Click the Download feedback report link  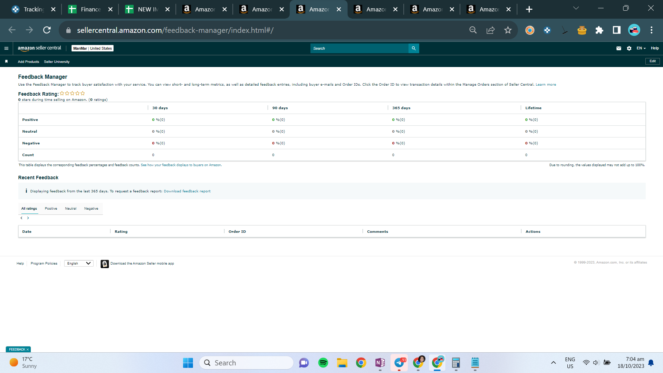pos(187,191)
